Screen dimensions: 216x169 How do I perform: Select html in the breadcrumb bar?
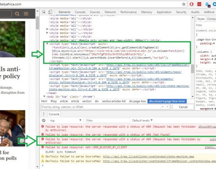[44, 101]
